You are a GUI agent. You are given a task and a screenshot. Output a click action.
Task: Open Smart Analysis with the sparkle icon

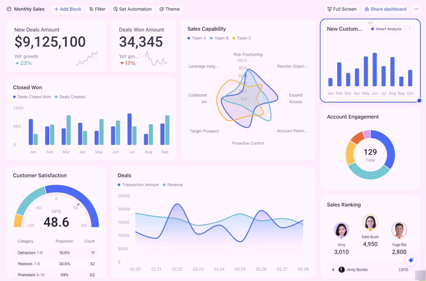[x=372, y=29]
